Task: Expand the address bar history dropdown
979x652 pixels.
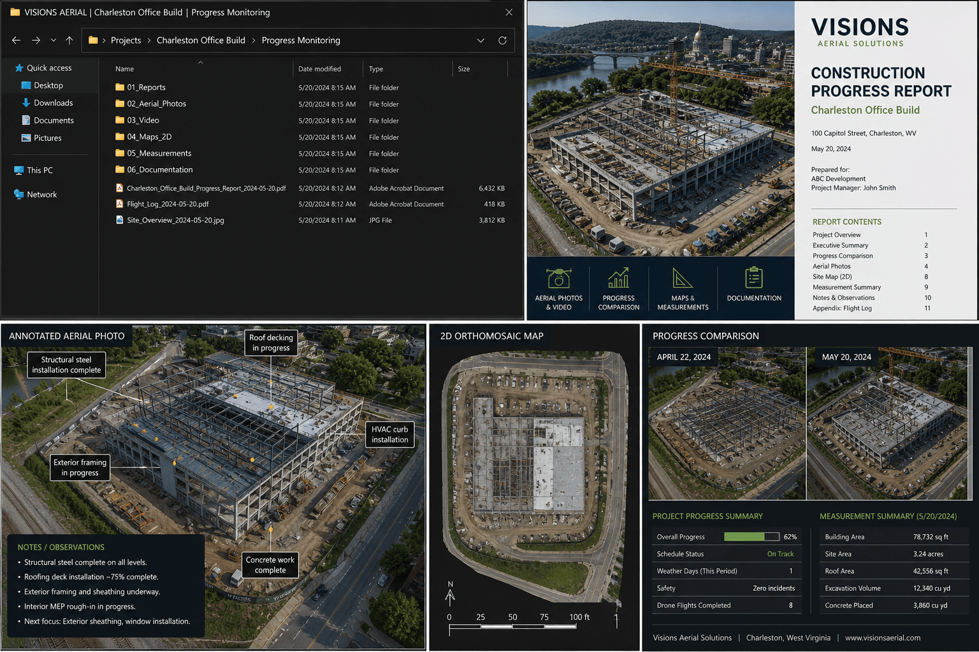Action: (x=481, y=40)
